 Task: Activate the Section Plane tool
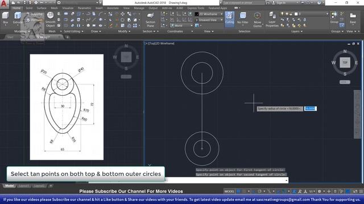[x=150, y=20]
